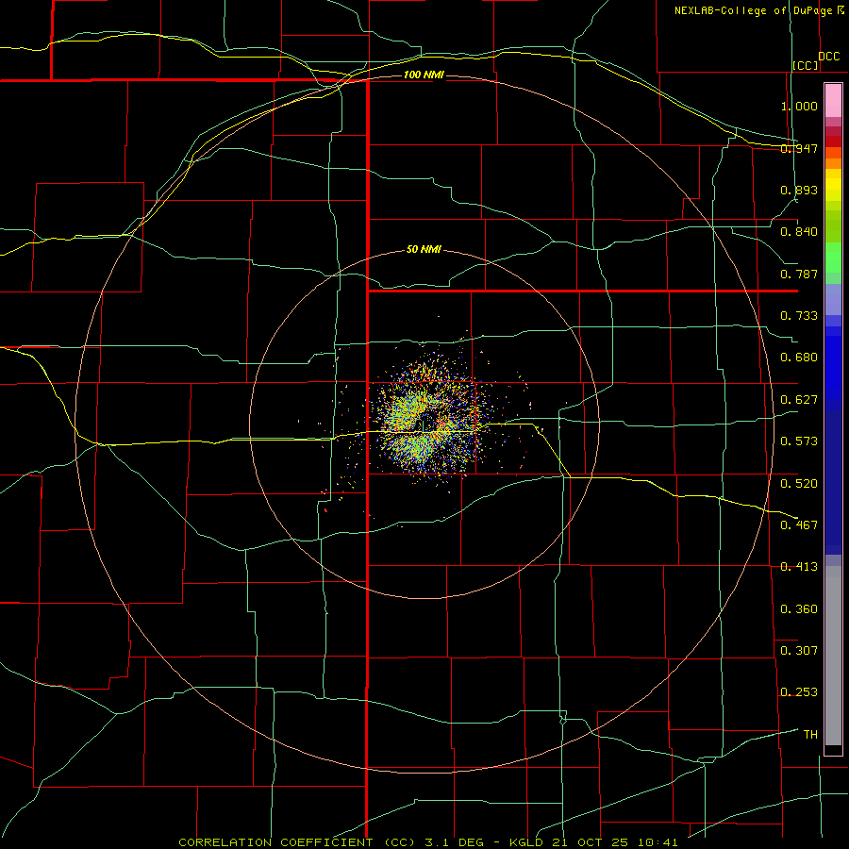Screen dimensions: 849x849
Task: Pick the pink segment of the color bar
Action: click(833, 101)
